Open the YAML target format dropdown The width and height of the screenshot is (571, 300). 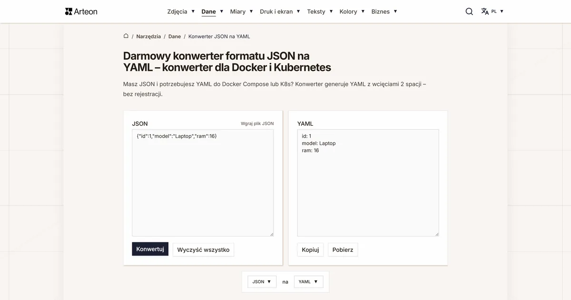click(x=308, y=281)
